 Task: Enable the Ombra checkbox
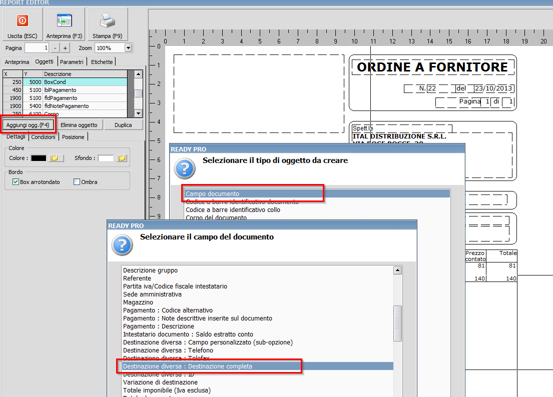(x=77, y=182)
